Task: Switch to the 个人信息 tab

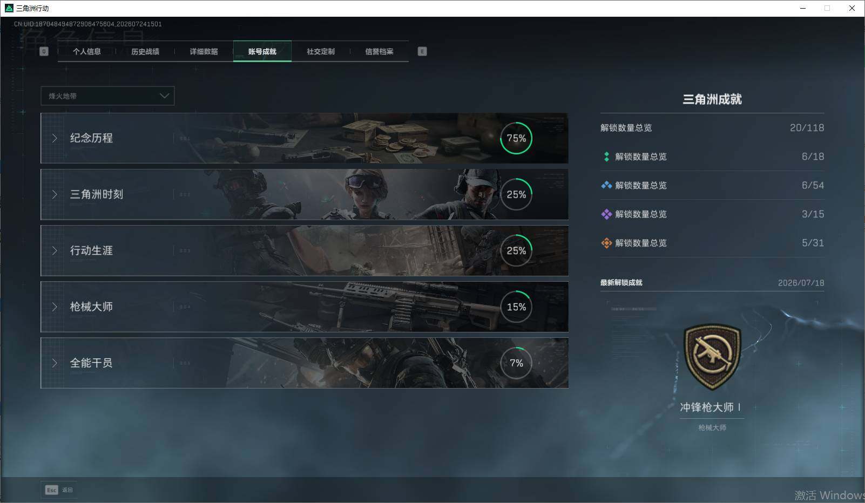Action: (87, 51)
